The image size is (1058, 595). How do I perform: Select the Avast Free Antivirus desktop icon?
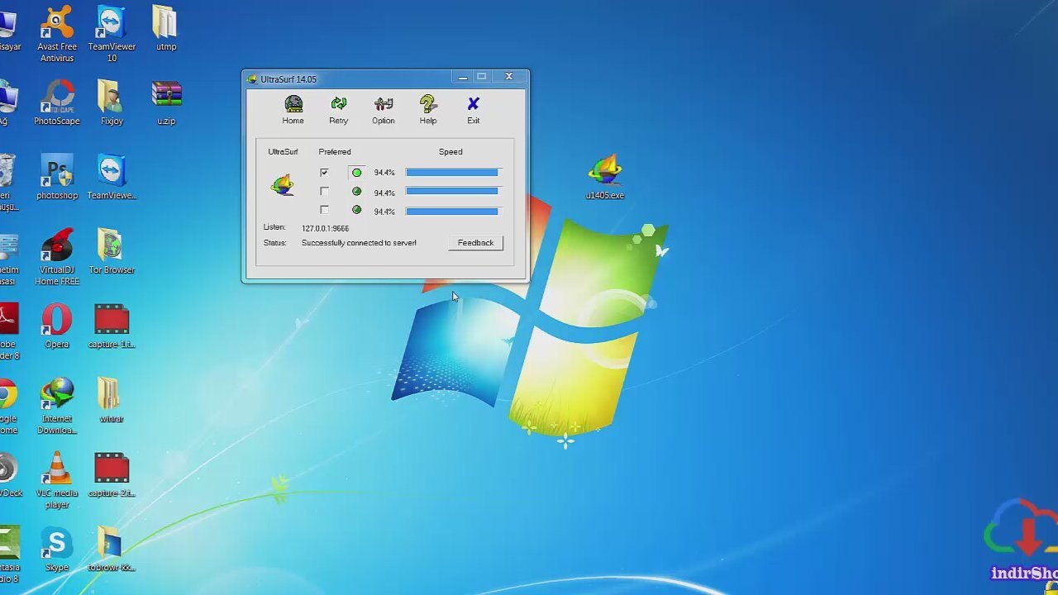tap(56, 34)
